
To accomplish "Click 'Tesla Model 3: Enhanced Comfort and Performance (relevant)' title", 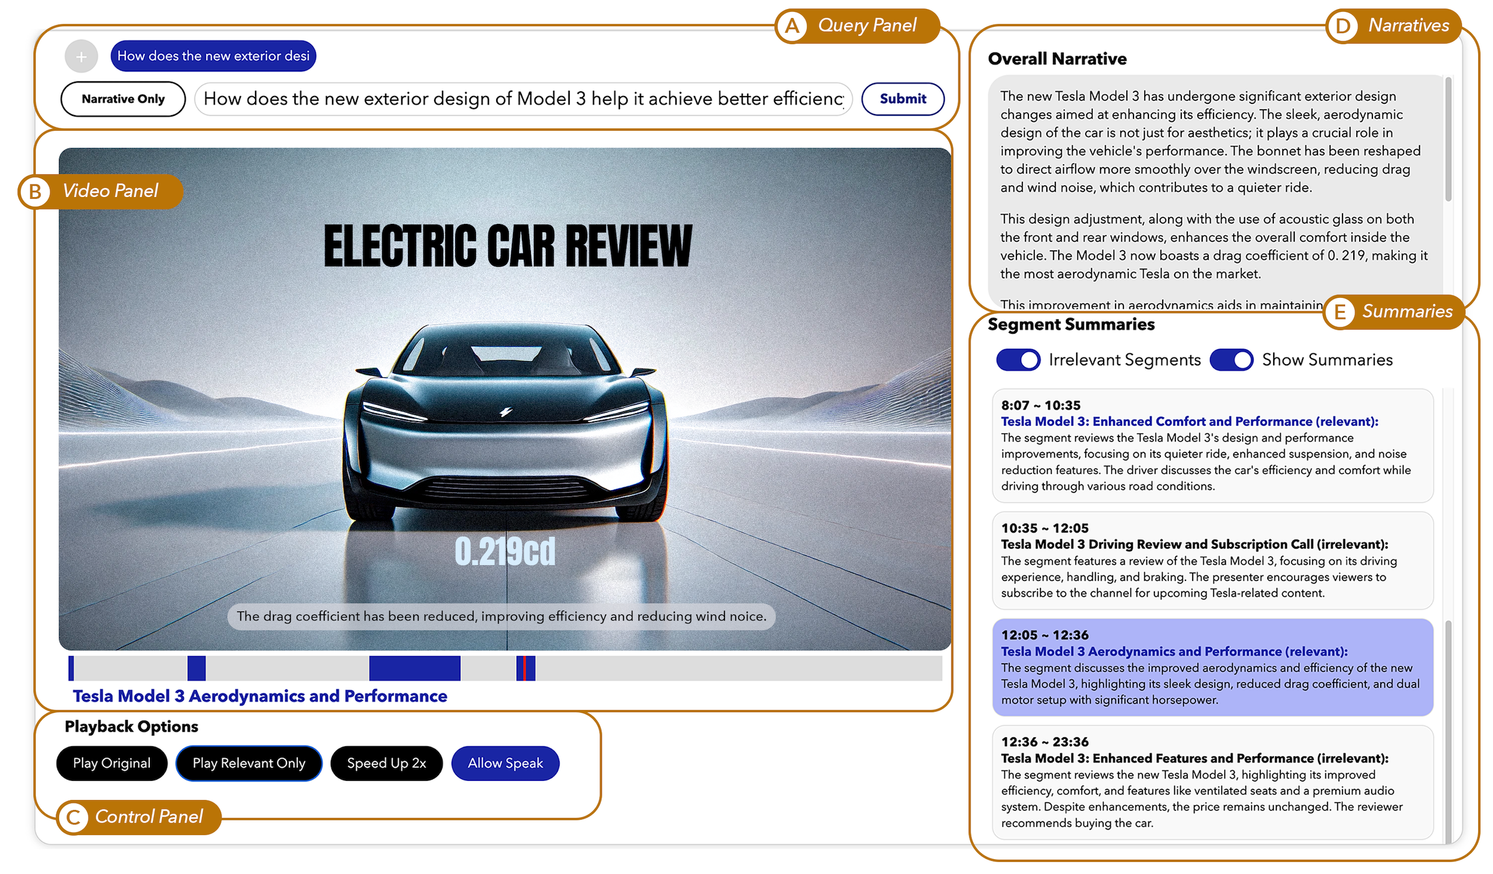I will (x=1190, y=421).
